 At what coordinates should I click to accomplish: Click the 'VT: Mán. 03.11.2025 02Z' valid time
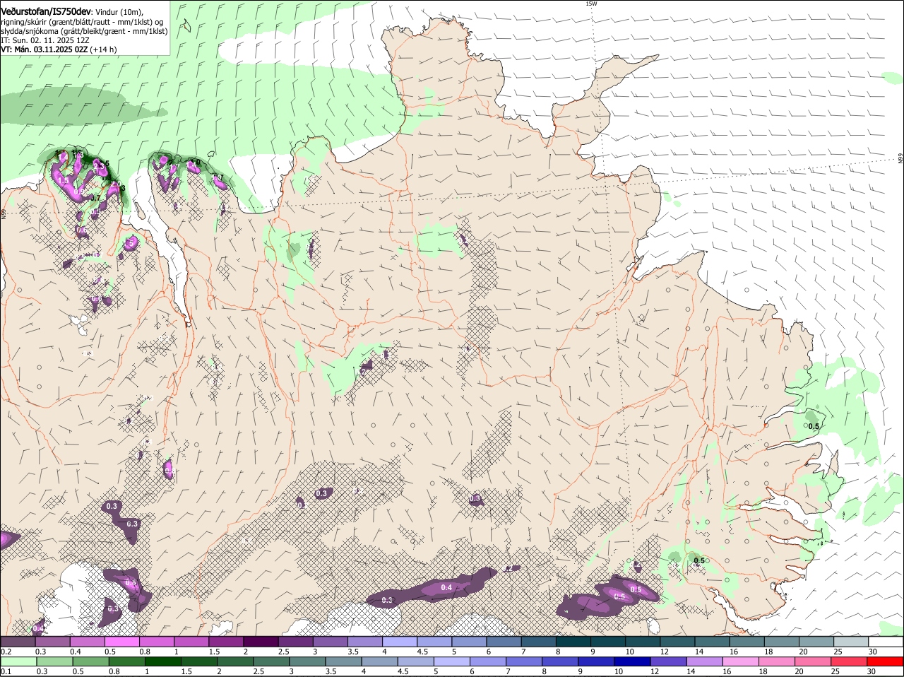(x=44, y=49)
